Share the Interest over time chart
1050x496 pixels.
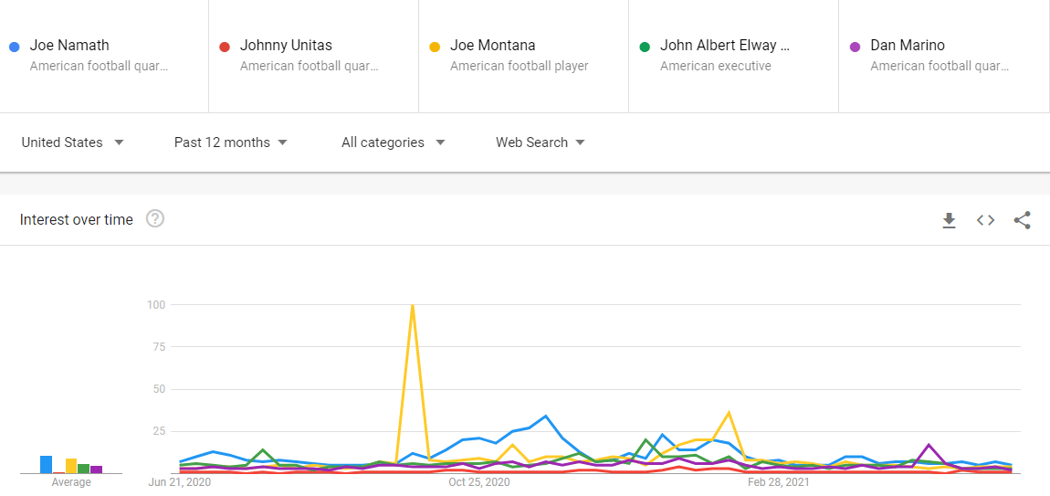[1022, 220]
